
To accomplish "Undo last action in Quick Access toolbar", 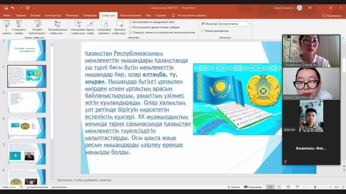I will (13, 8).
